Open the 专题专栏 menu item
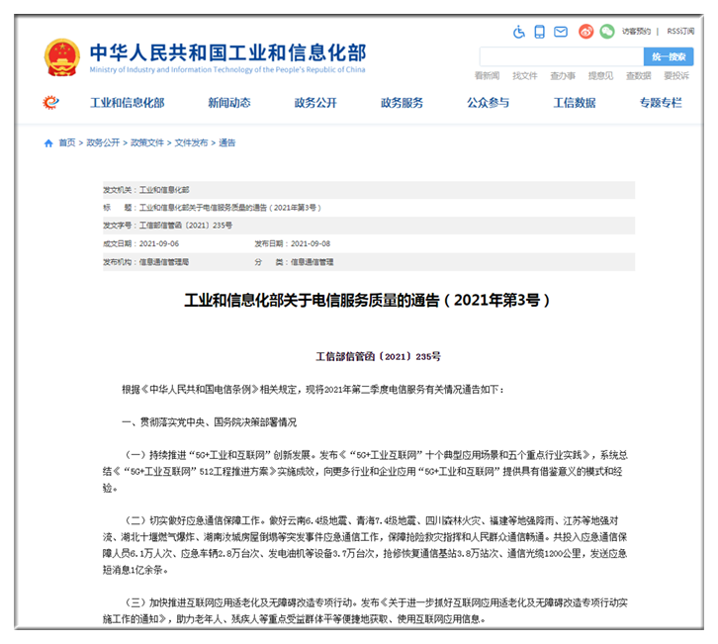718x644 pixels. point(660,103)
